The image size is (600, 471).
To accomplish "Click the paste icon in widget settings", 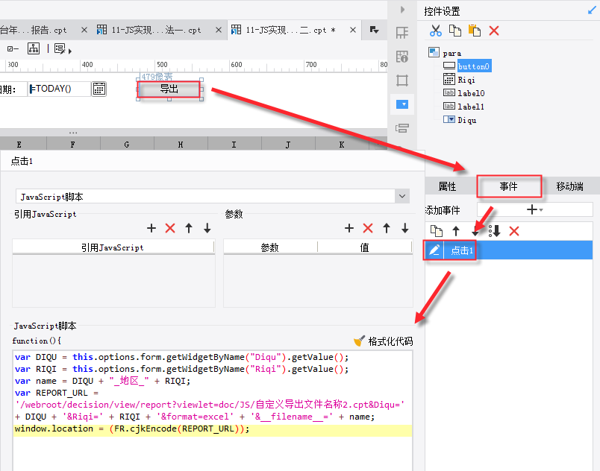I will (x=474, y=31).
